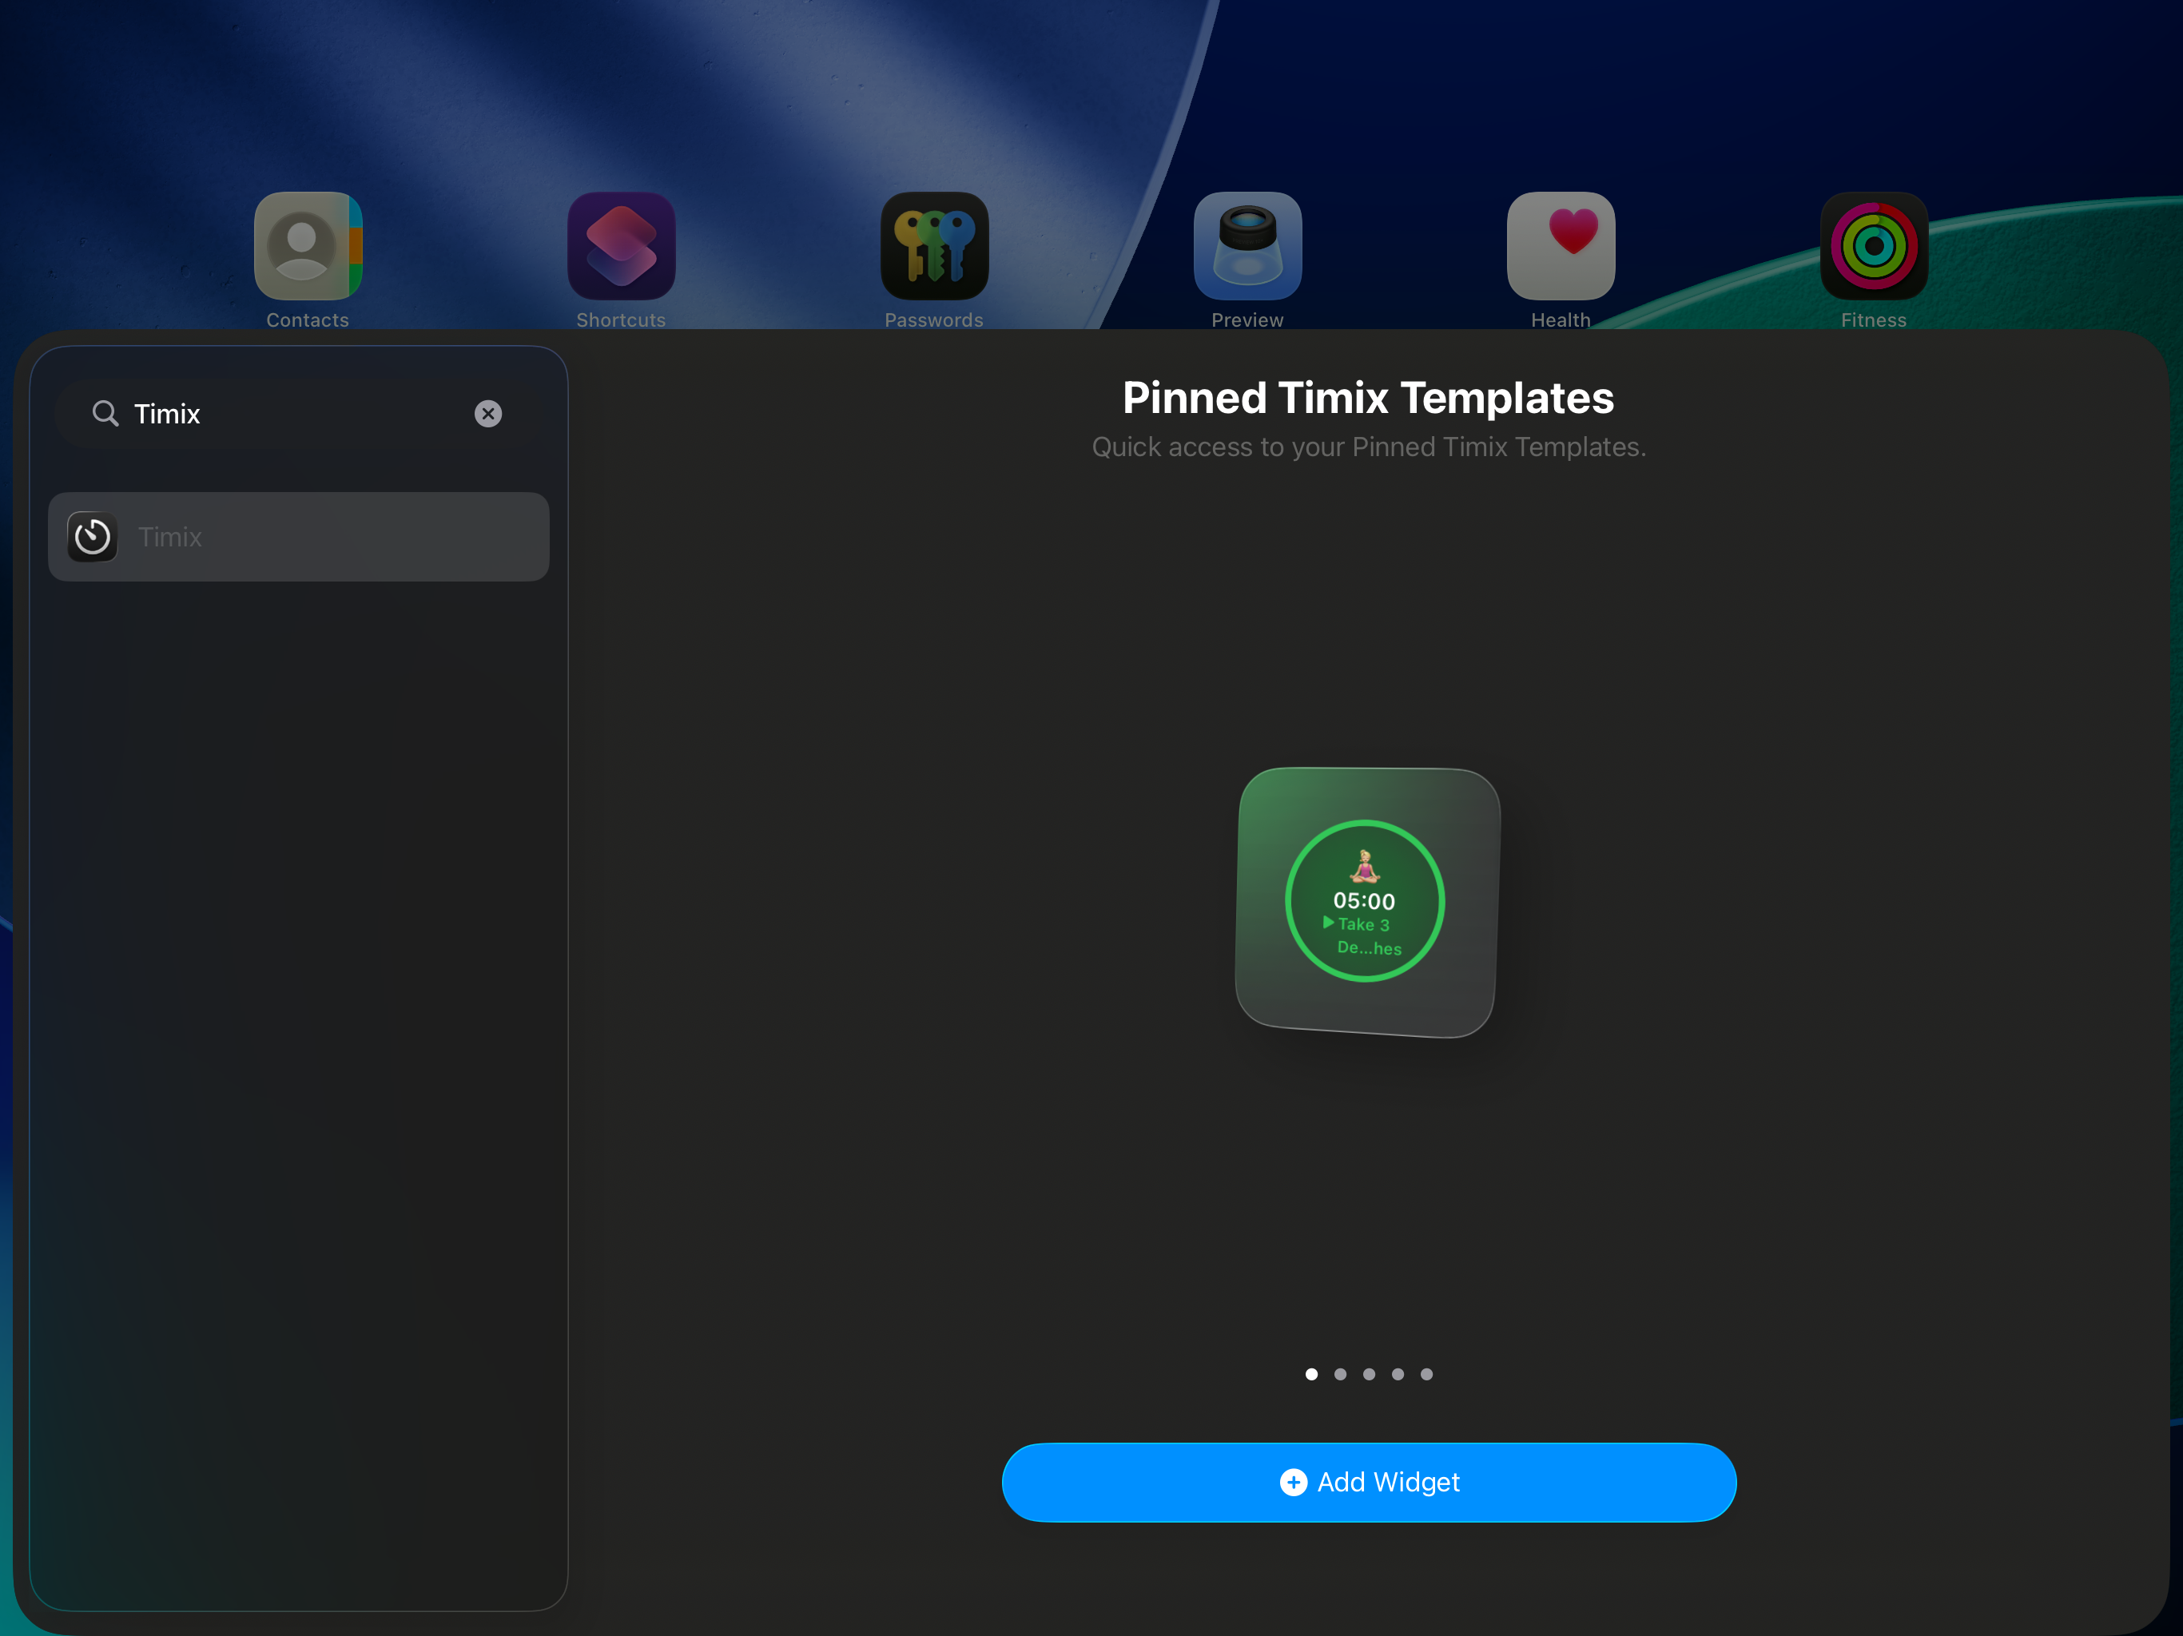Select the Timix app in the sidebar list
Viewport: 2183px width, 1636px height.
[298, 537]
